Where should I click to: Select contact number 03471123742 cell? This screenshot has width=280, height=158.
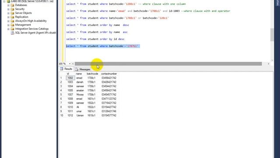coord(109,99)
